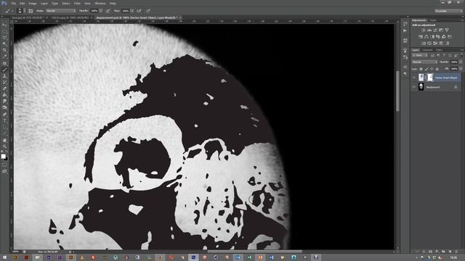
Task: Add a Hue/Saturation adjustment
Action: click(421, 37)
